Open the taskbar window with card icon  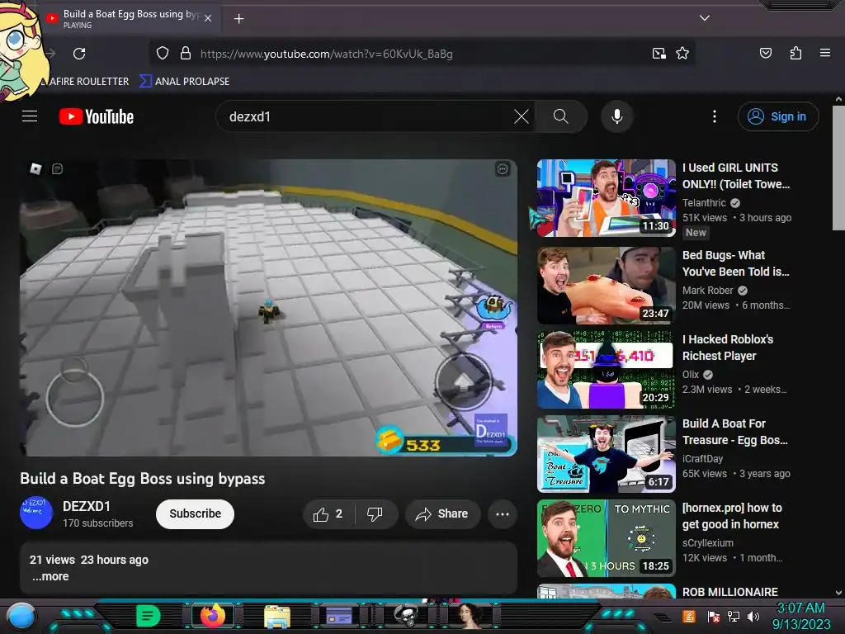(339, 616)
